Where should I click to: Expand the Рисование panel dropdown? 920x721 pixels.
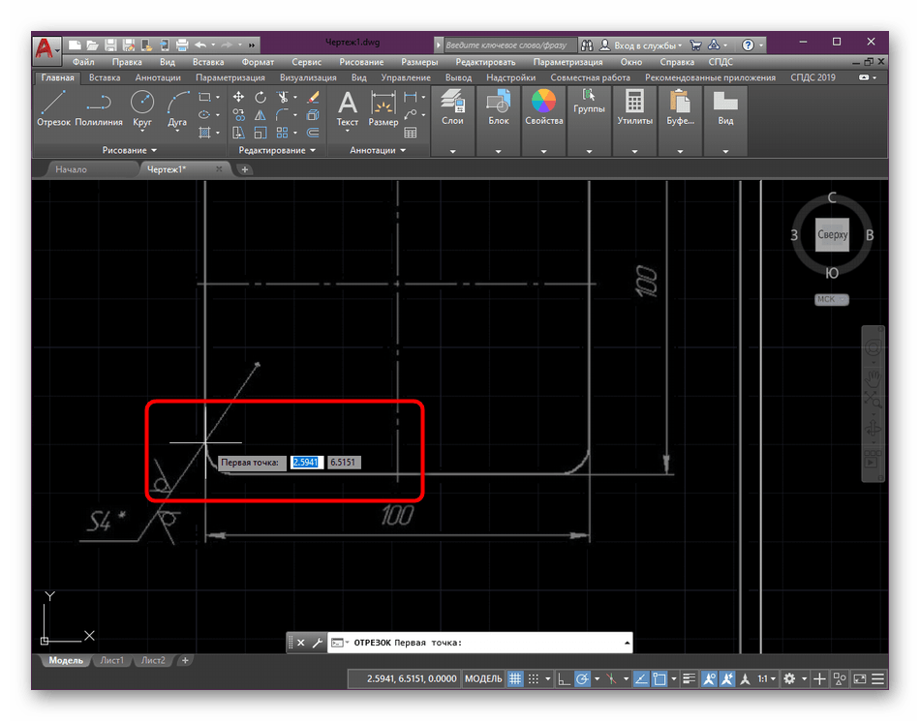130,150
